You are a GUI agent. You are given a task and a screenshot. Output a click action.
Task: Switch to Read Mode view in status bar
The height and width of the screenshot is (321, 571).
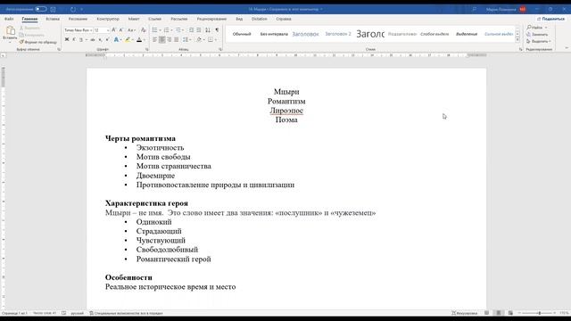[x=487, y=313]
